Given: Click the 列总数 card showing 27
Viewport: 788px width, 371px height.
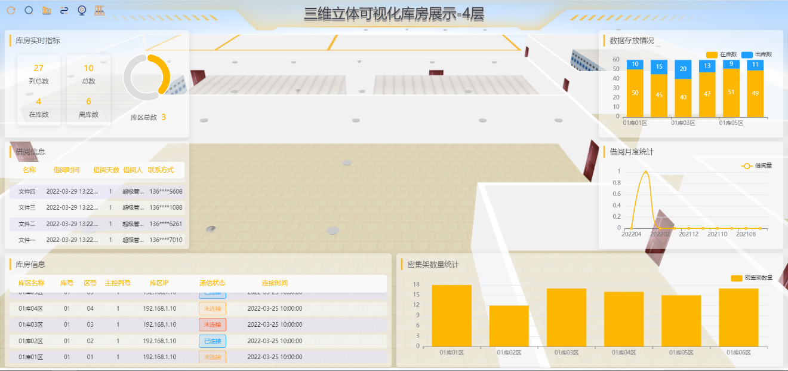Looking at the screenshot, I should click(39, 73).
